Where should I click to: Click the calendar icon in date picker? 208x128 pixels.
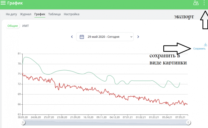(x=82, y=37)
